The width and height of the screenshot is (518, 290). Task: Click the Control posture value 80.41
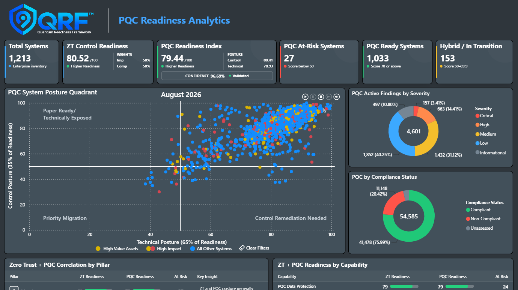click(268, 60)
